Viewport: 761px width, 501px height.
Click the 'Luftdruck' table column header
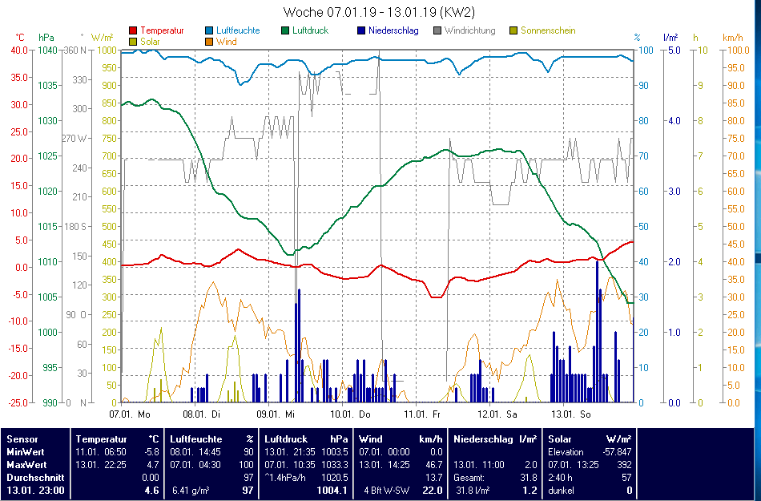(286, 438)
